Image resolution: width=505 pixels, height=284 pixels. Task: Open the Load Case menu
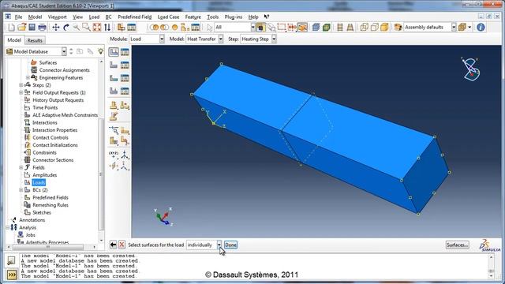[168, 17]
